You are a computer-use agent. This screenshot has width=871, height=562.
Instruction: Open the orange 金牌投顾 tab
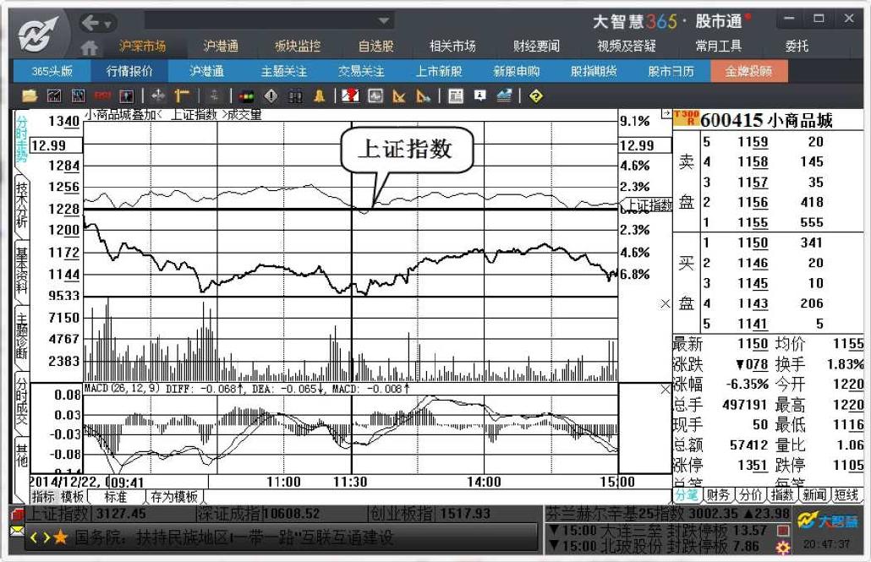pos(748,72)
